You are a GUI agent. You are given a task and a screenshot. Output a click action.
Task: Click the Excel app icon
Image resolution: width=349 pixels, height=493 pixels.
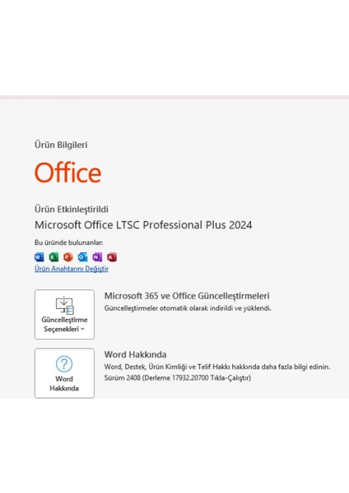[54, 257]
